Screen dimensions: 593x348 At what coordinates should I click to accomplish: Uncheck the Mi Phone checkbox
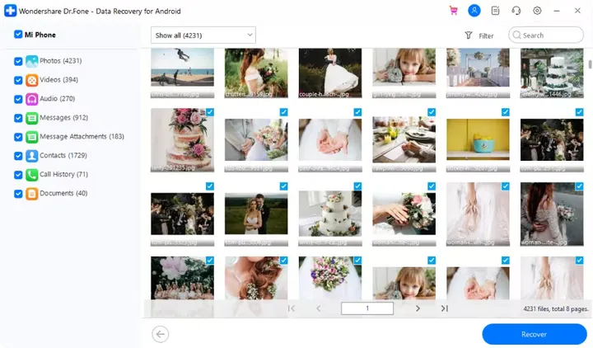tap(18, 35)
